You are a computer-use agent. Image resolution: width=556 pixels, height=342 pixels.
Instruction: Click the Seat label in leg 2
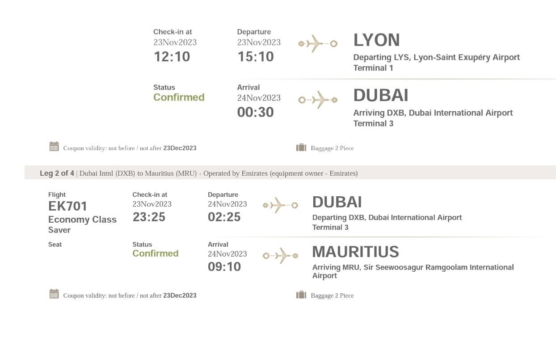tap(55, 245)
